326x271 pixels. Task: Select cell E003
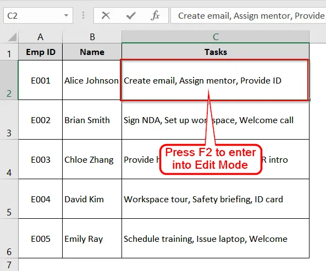[x=40, y=159]
